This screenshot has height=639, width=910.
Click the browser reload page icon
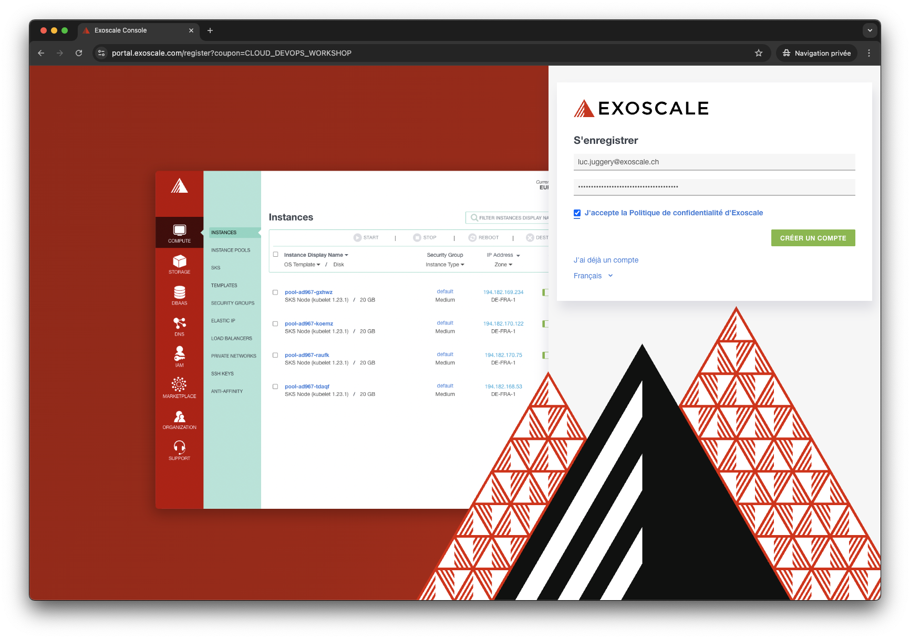coord(79,53)
